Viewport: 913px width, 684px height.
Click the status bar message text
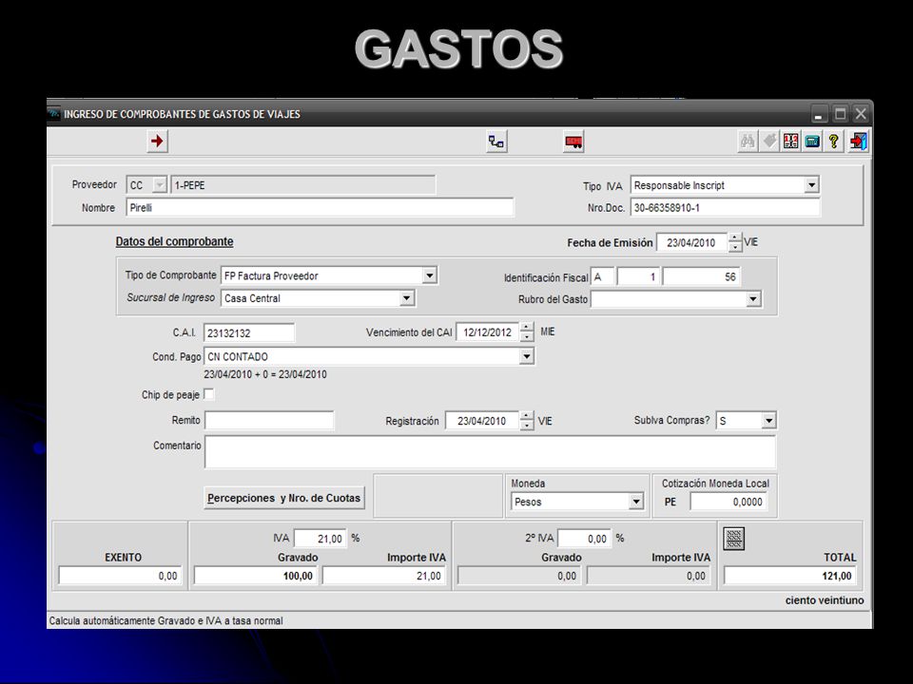[x=165, y=620]
